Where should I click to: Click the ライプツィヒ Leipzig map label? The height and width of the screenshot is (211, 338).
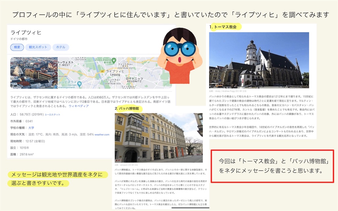coord(115,73)
